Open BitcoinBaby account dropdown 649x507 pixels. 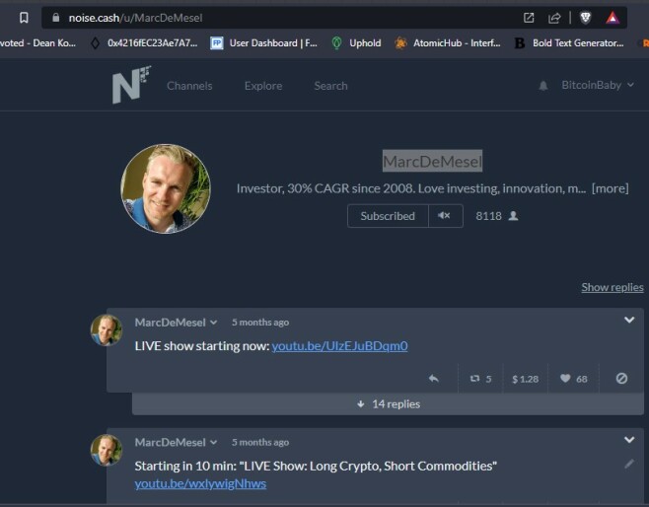(x=598, y=85)
